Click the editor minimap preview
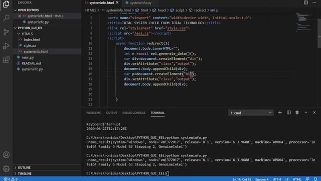The height and width of the screenshot is (181, 321). (305, 23)
